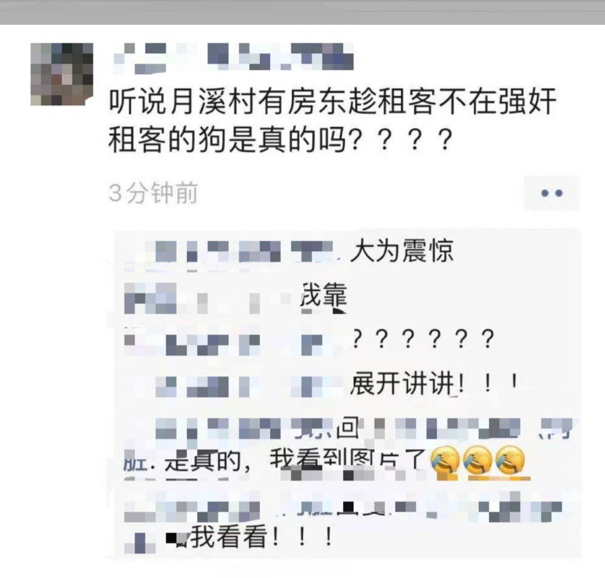Screen dimensions: 605x578
Task: Open the poster's blurred username
Action: (x=234, y=57)
